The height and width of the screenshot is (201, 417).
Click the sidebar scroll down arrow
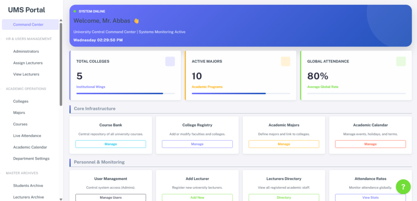tap(61, 199)
